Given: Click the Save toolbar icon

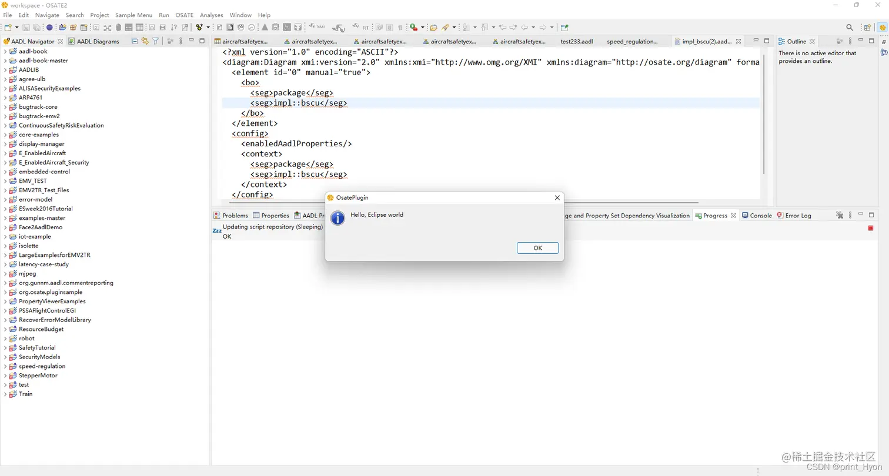Looking at the screenshot, I should click(x=26, y=27).
